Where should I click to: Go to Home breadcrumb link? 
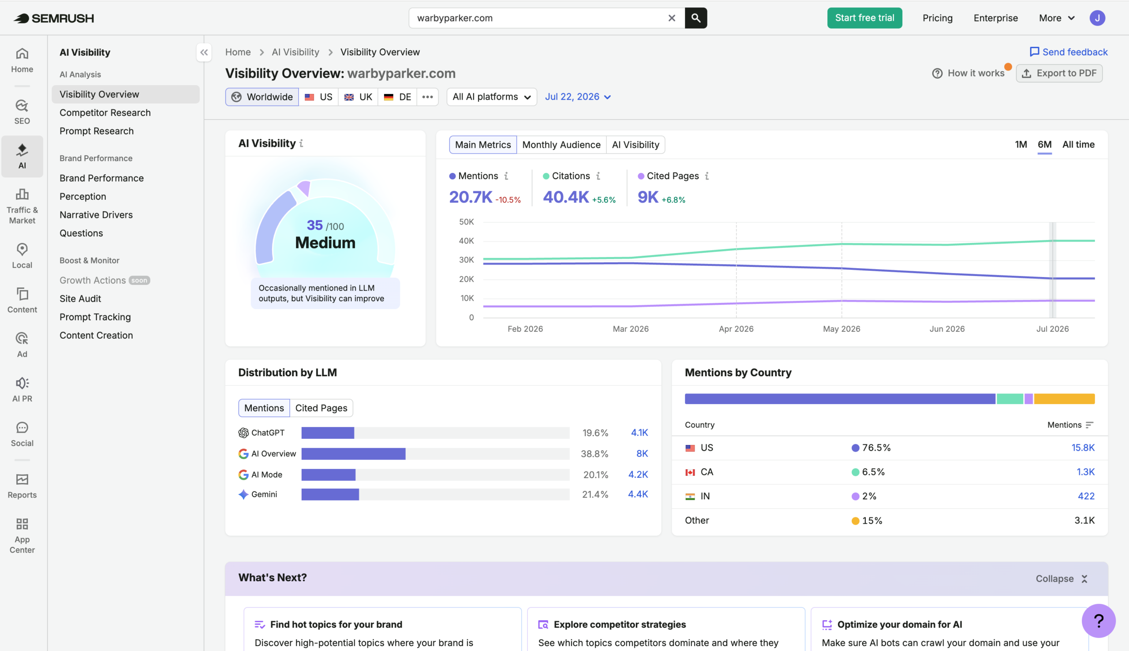pos(238,52)
